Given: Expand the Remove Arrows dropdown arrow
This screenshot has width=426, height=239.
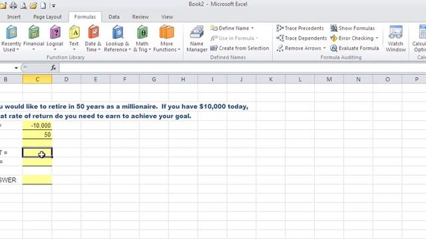Looking at the screenshot, I should 324,48.
